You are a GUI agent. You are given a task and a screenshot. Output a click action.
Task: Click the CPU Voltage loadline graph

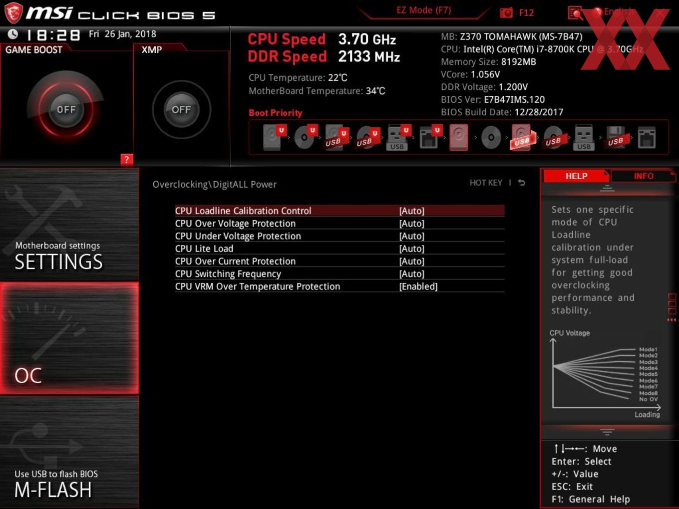605,374
